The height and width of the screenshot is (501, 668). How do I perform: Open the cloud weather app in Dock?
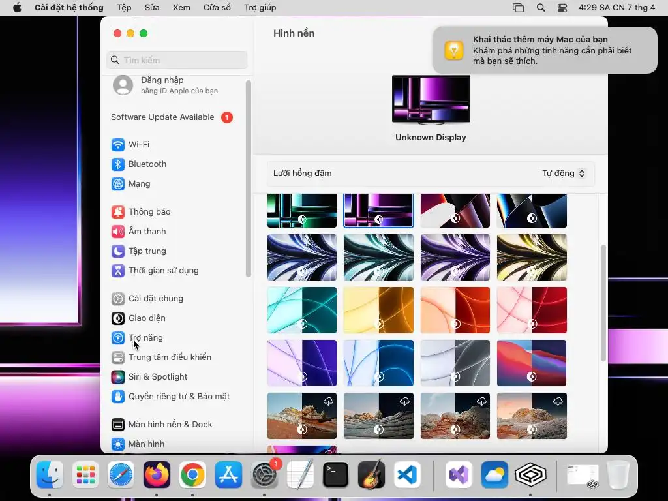494,475
